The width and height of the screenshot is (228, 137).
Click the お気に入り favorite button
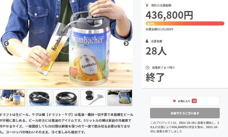[x=185, y=101]
